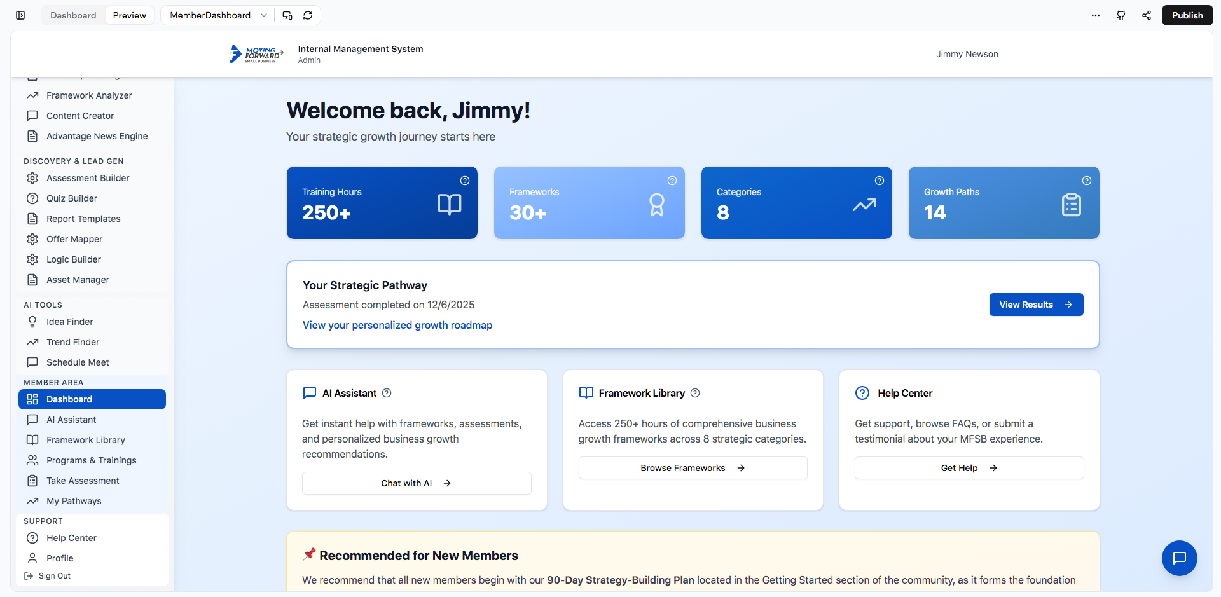Screen dimensions: 1221x597
Task: Click the share icon in top bar
Action: click(1147, 15)
